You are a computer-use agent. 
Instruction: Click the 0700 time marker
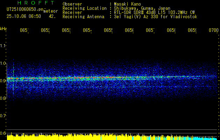point(214,30)
